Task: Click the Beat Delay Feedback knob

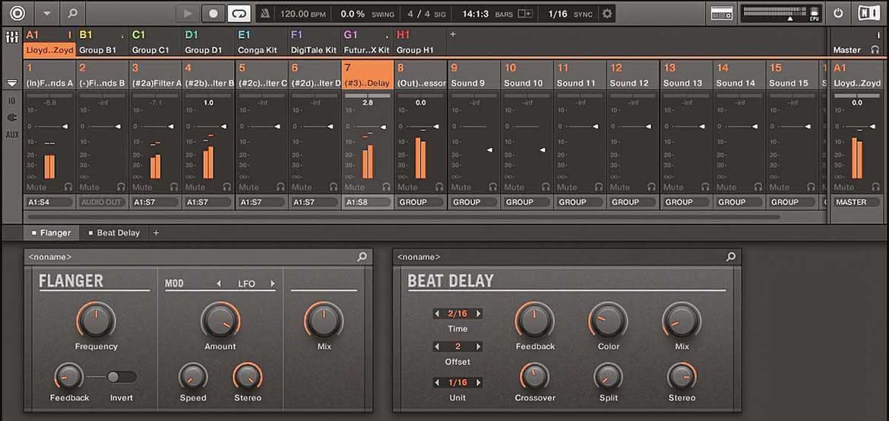Action: click(x=535, y=319)
